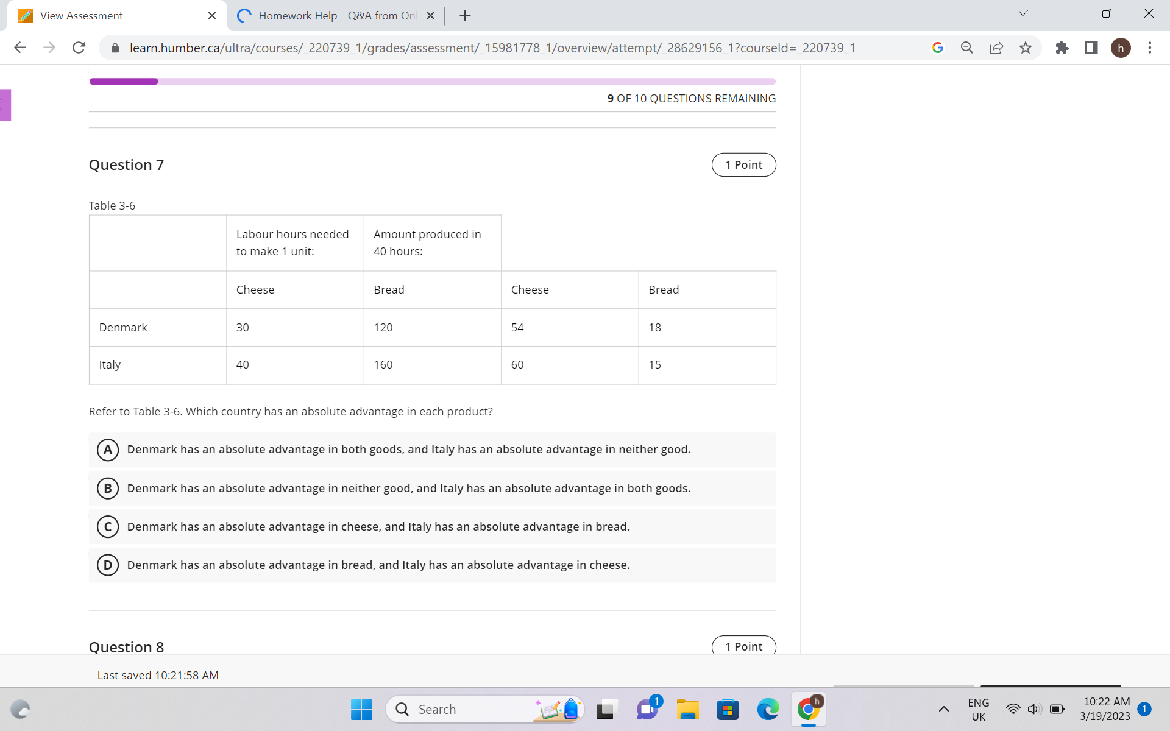Show hidden system tray icons

943,709
